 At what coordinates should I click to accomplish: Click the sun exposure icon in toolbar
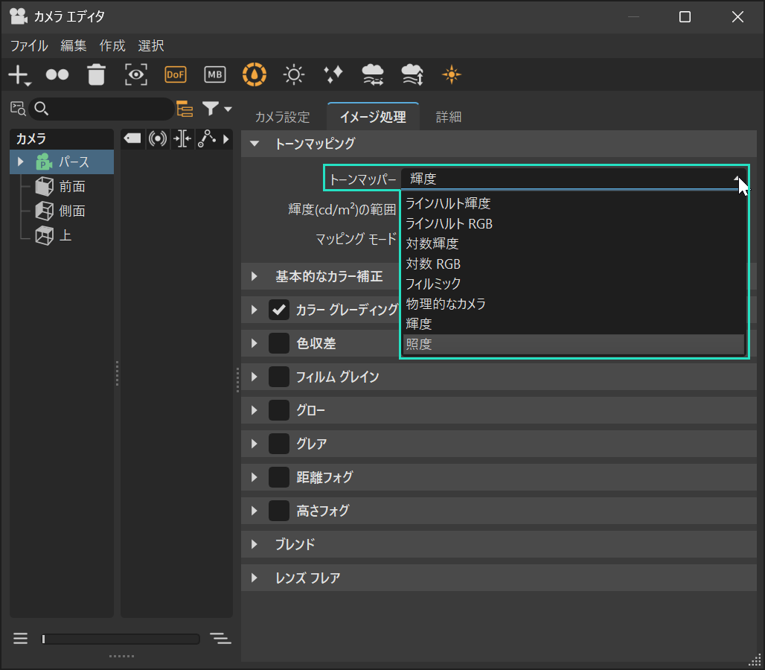pos(295,74)
